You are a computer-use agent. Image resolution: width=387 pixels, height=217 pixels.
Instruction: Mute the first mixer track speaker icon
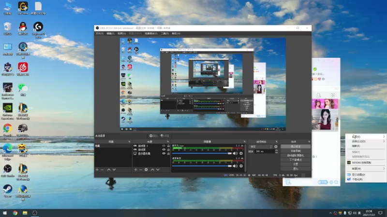pyautogui.click(x=235, y=153)
